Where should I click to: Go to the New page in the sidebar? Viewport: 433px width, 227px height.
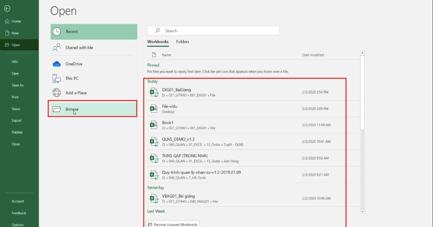(14, 33)
